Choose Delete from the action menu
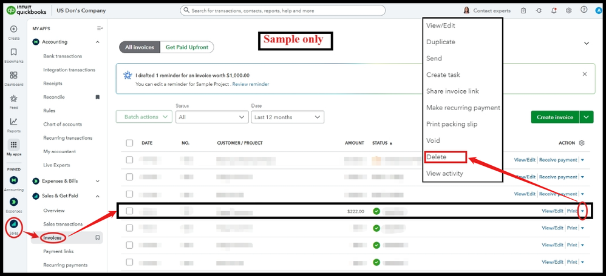This screenshot has width=606, height=276. pos(437,157)
